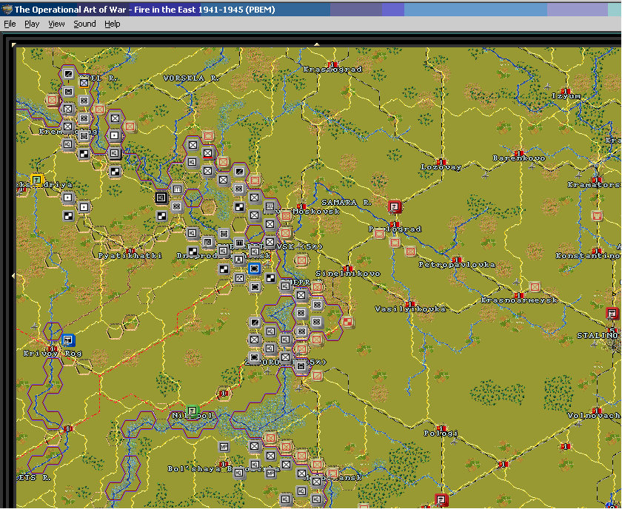This screenshot has height=509, width=622.
Task: Select the yellow counter at Aleksandriya
Action: (x=37, y=180)
